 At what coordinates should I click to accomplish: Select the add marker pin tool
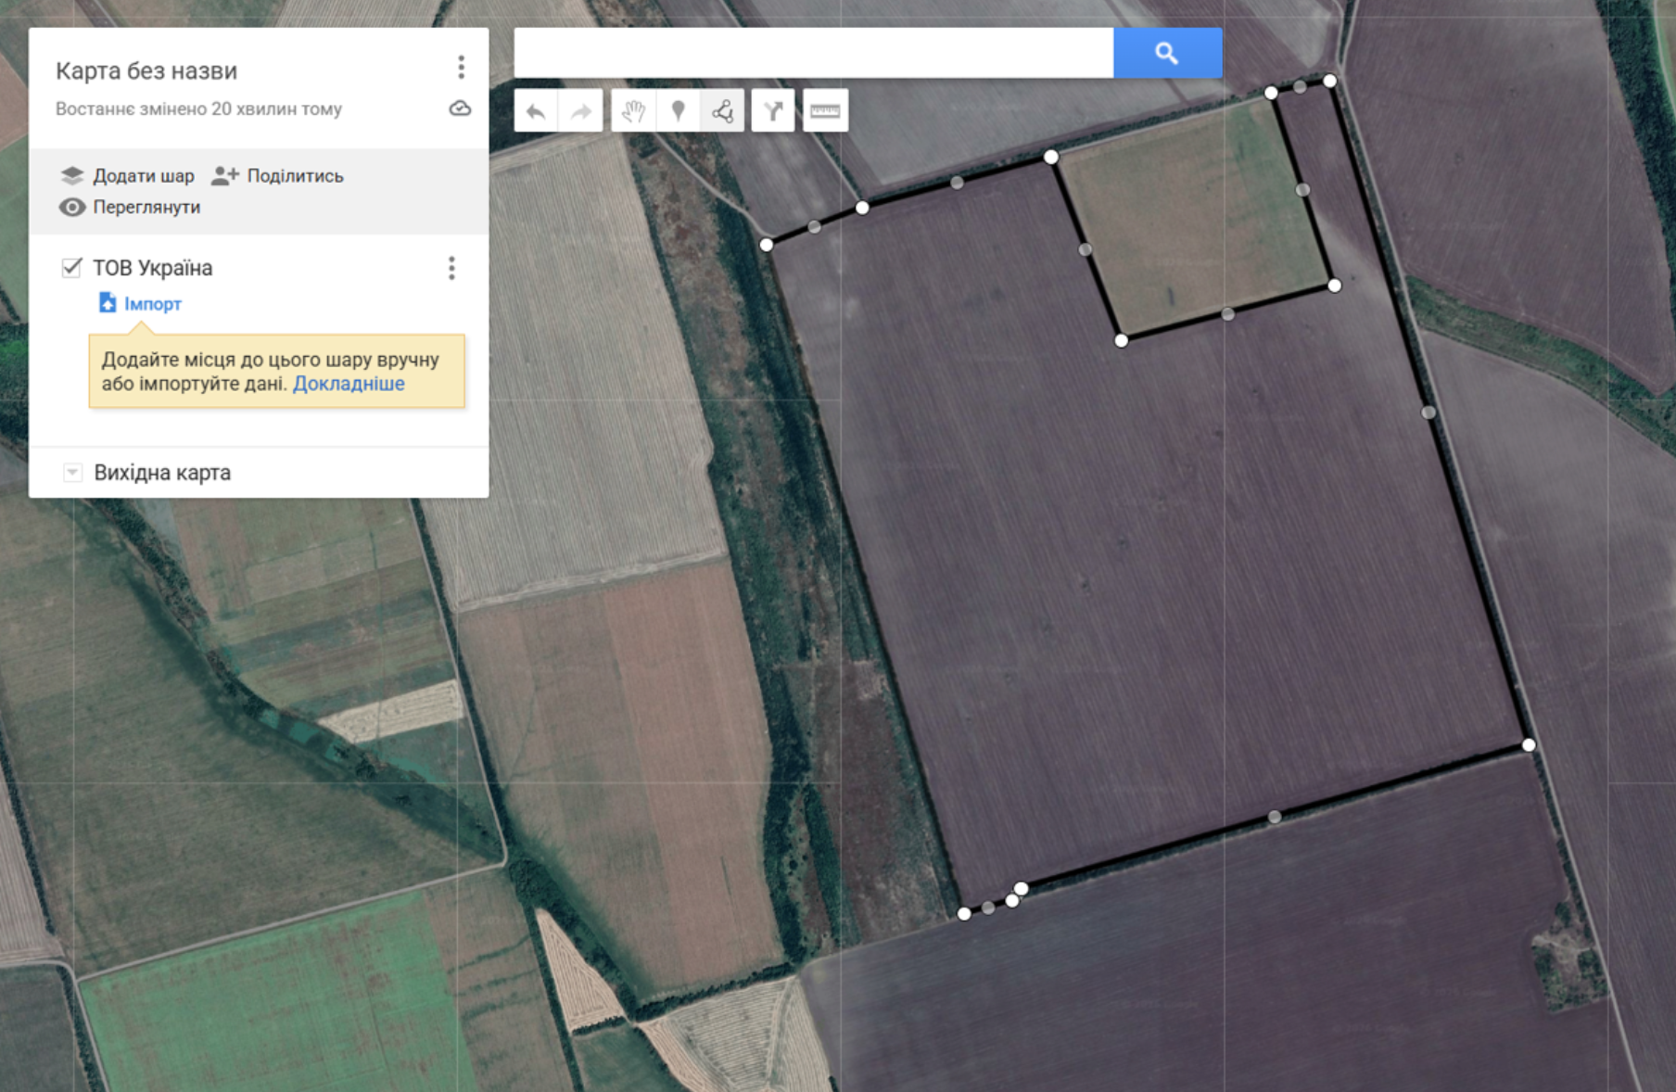679,112
